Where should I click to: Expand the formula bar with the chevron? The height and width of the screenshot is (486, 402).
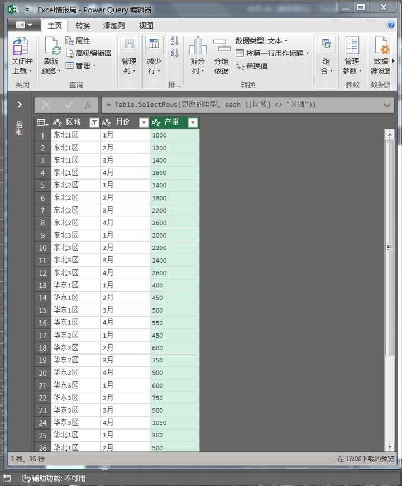pyautogui.click(x=387, y=105)
